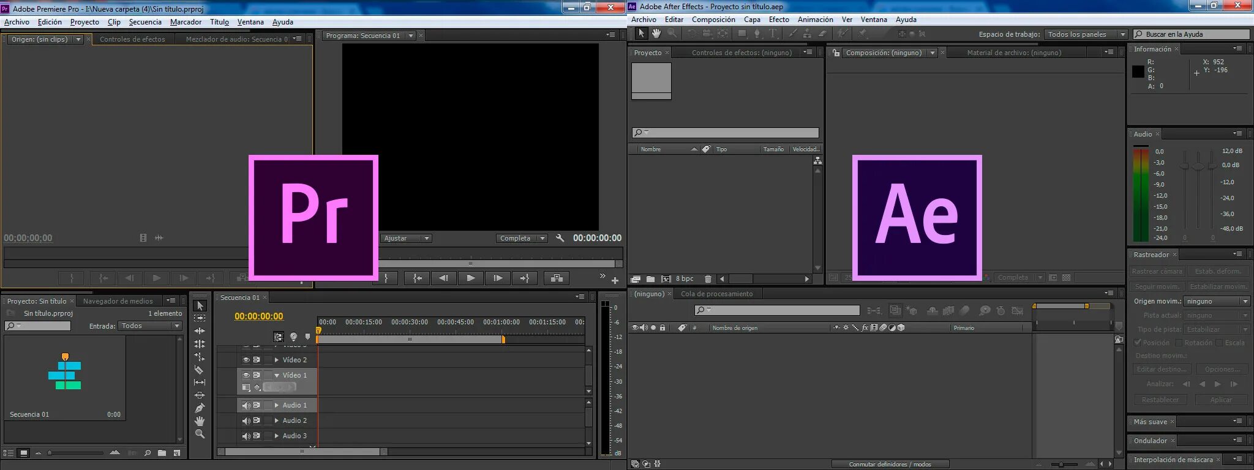This screenshot has width=1254, height=470.
Task: Toggle visibility eye for Vídeo 1 track
Action: [246, 375]
